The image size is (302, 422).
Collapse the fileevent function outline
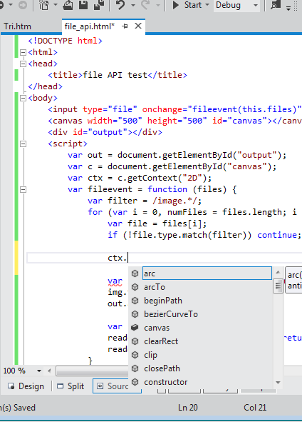[23, 189]
